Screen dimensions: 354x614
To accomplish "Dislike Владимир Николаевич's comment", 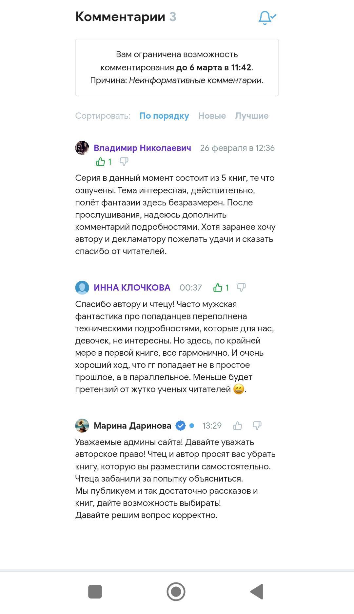I will pyautogui.click(x=124, y=161).
